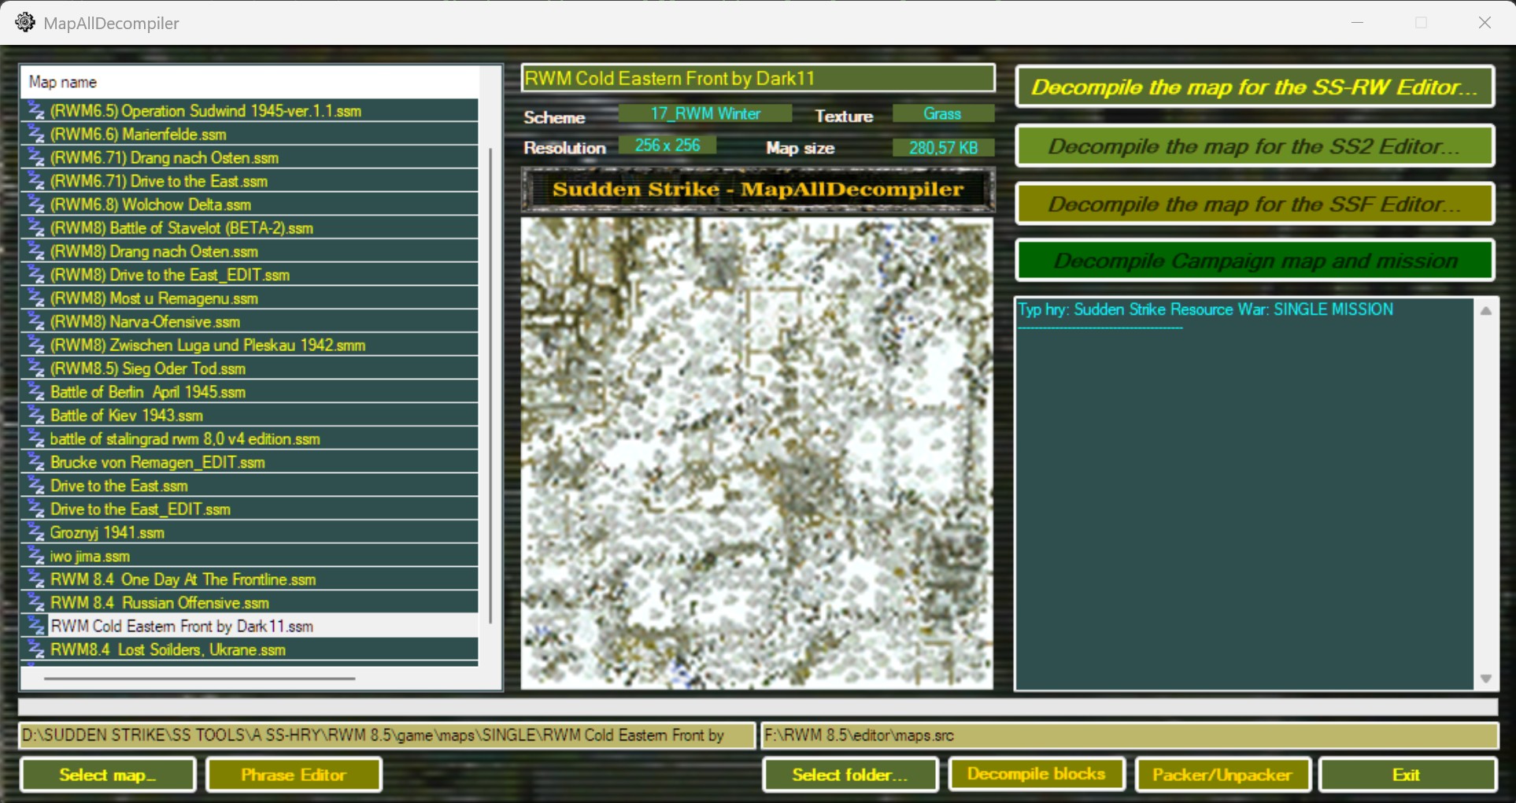Click the Typ hry: SINGLE MISSION info text
Screen dimensions: 1516x803
[x=1205, y=309]
